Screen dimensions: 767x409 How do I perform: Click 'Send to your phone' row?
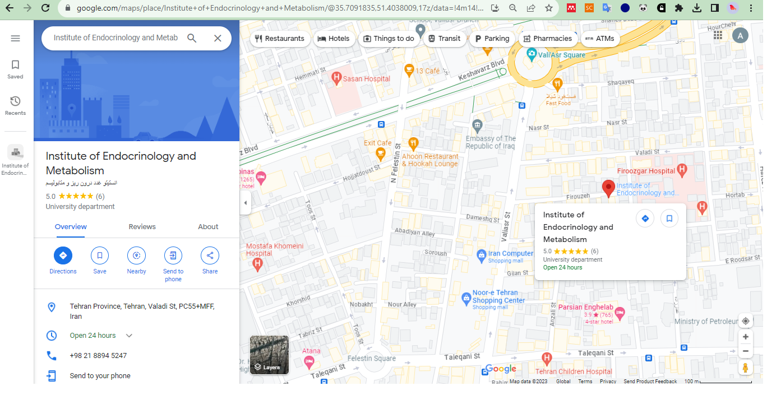137,376
